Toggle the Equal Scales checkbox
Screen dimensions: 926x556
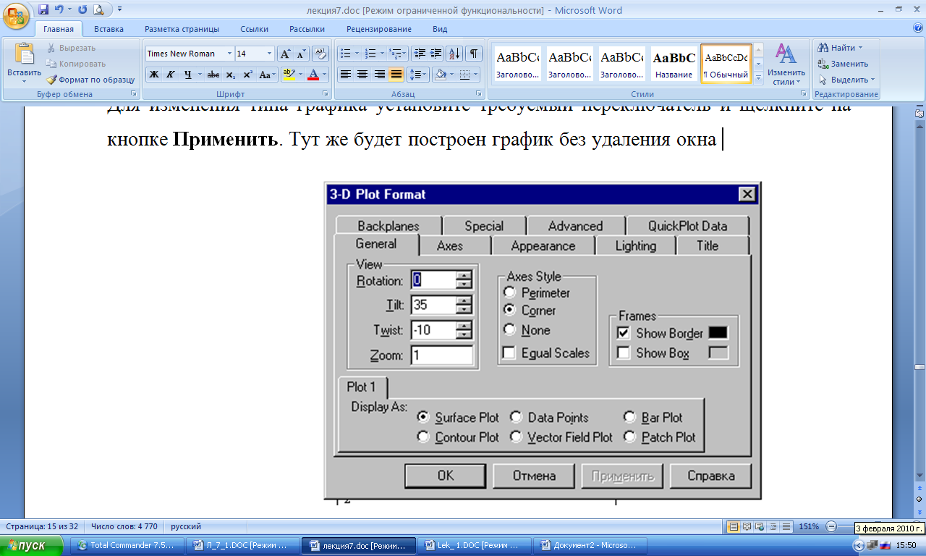click(x=510, y=353)
